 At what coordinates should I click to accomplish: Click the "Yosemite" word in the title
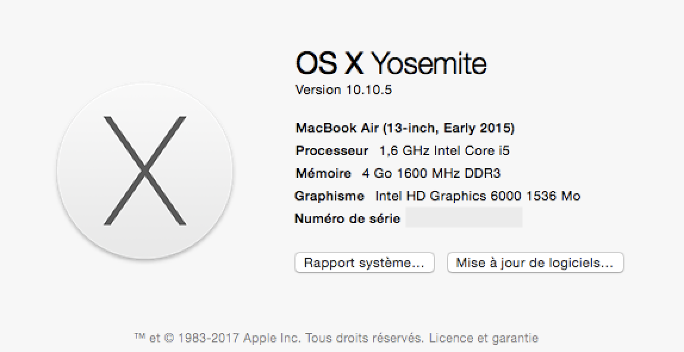coord(429,63)
